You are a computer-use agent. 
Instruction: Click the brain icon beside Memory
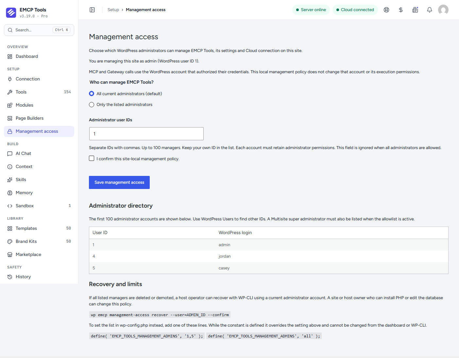click(10, 193)
